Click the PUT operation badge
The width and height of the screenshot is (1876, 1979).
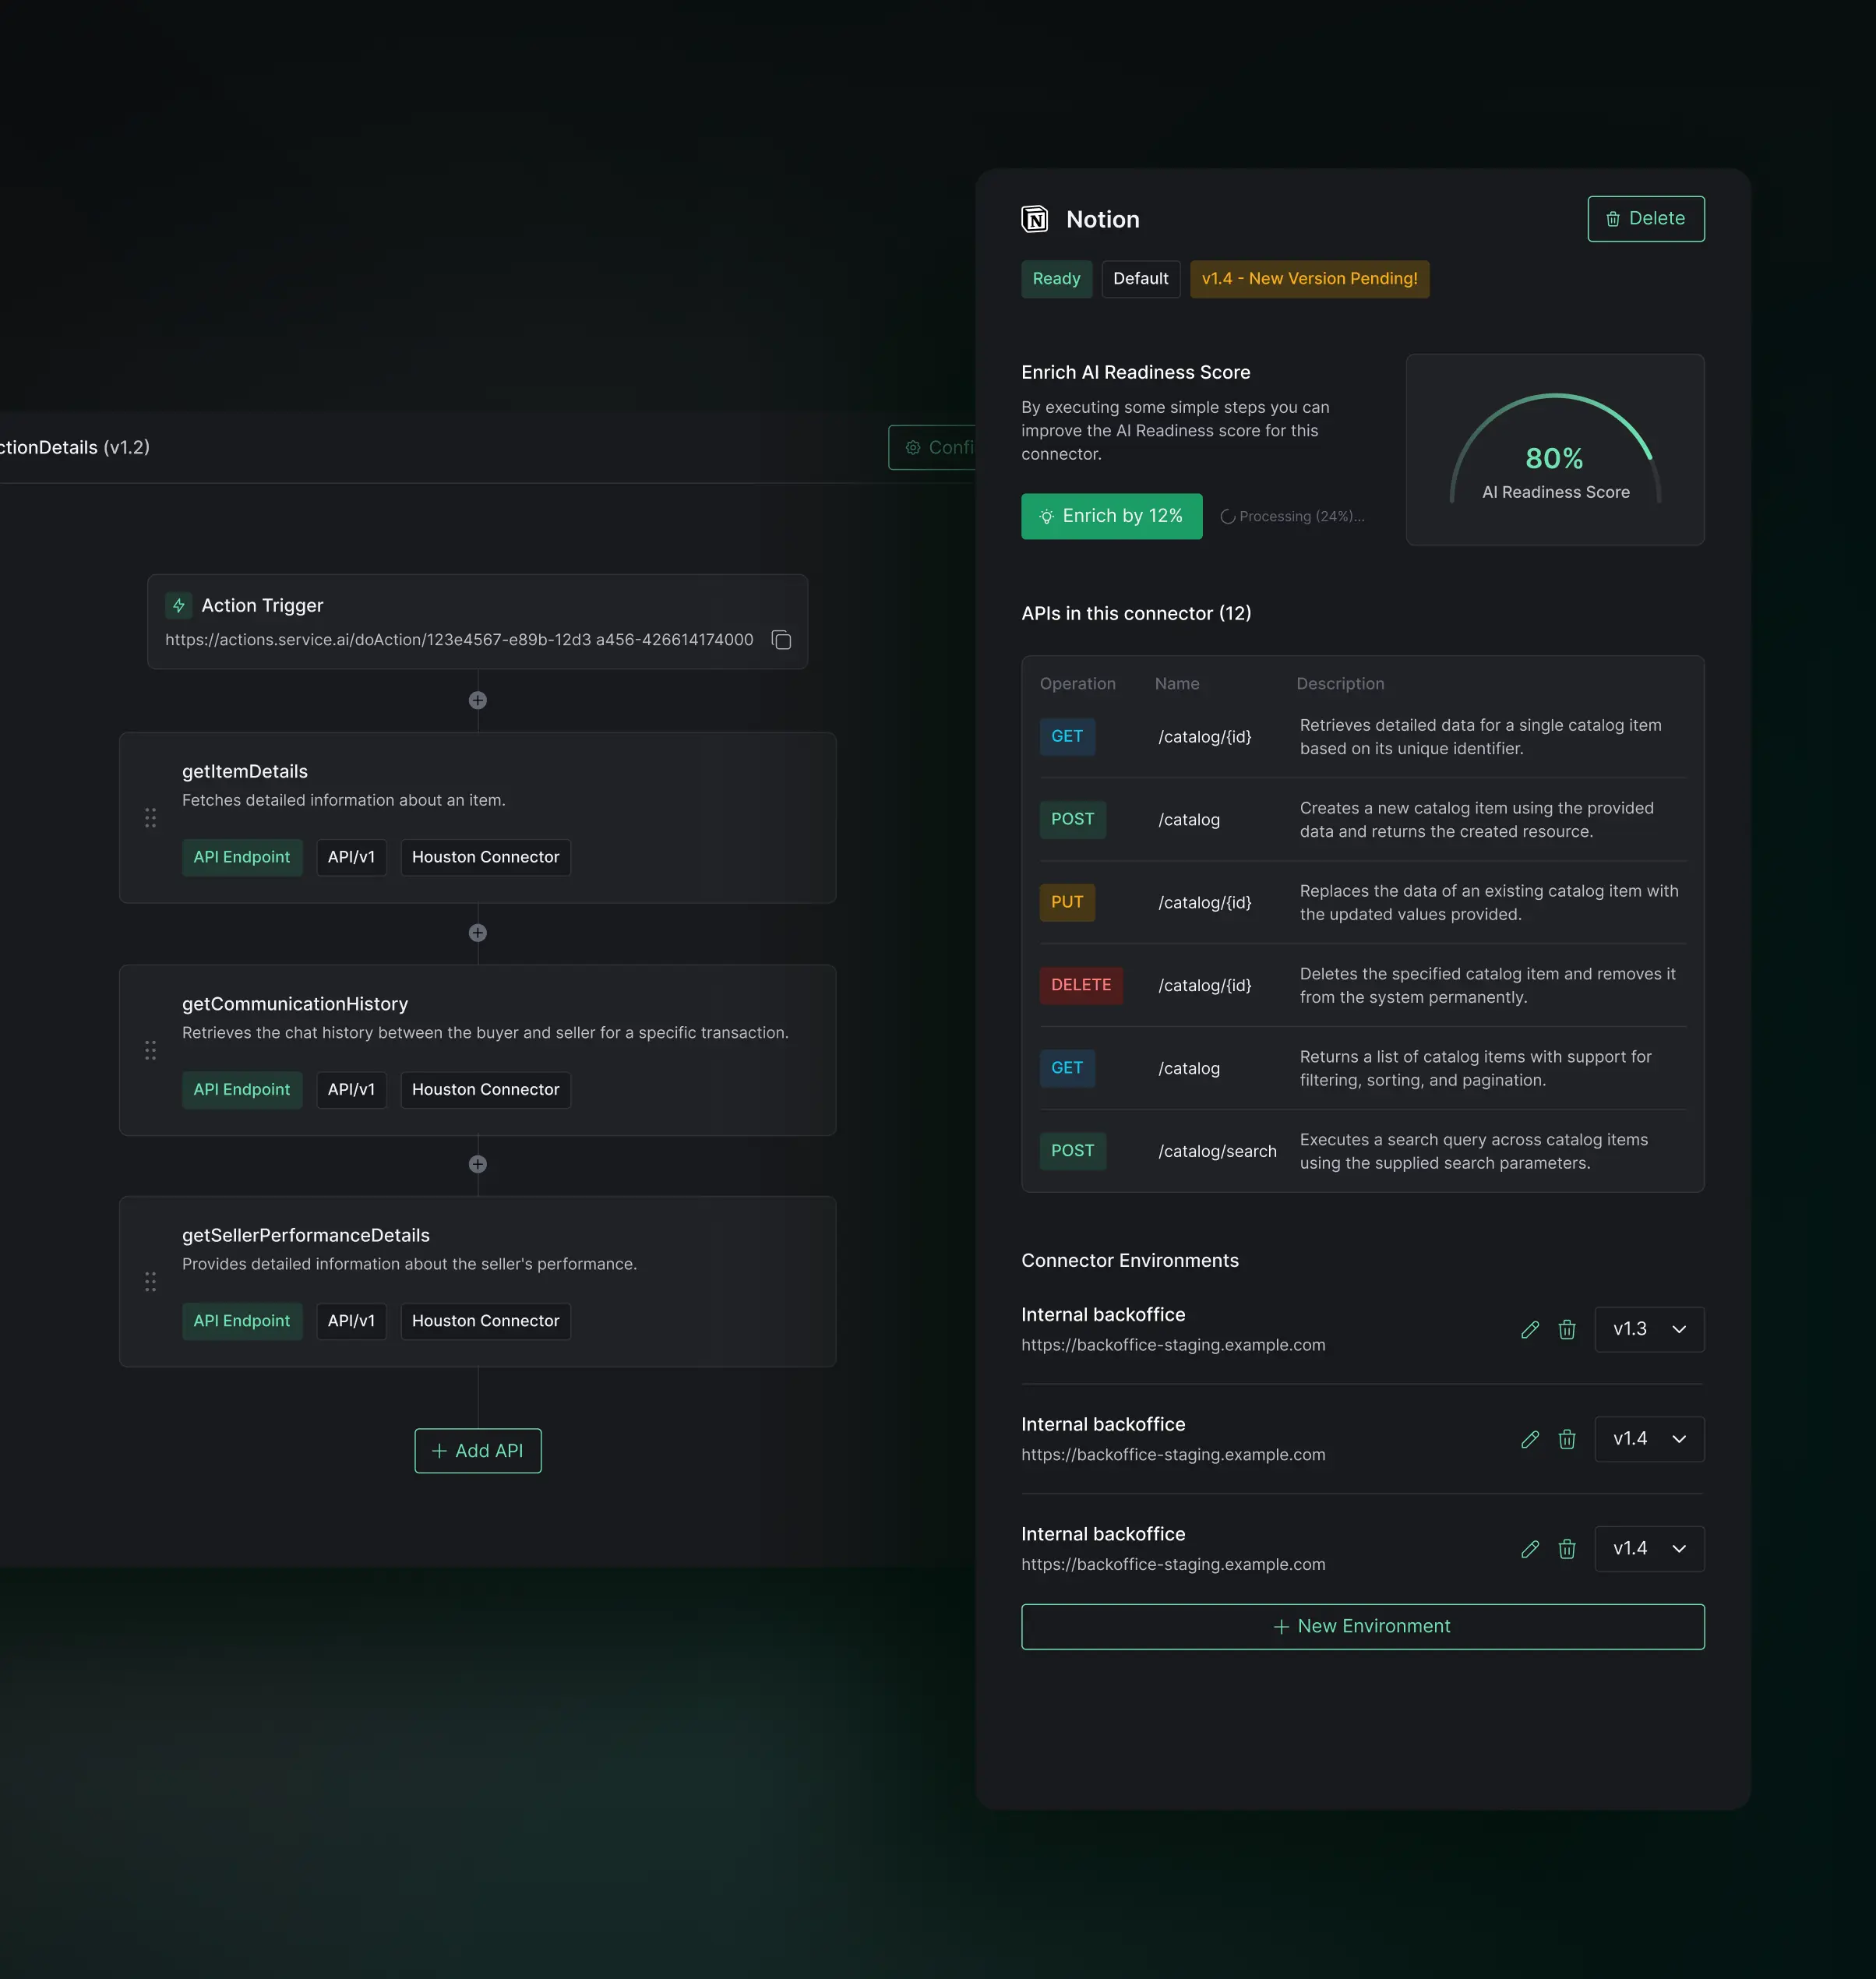click(x=1067, y=903)
